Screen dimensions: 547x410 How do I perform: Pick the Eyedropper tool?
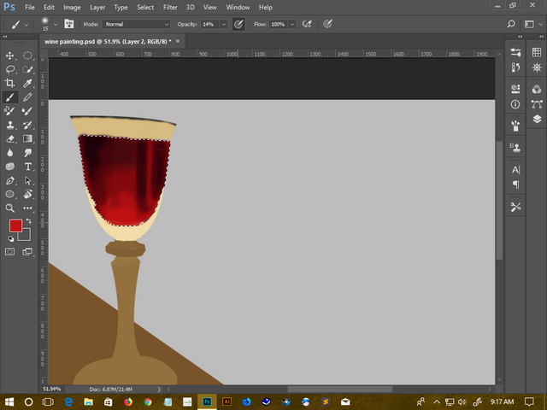point(28,83)
